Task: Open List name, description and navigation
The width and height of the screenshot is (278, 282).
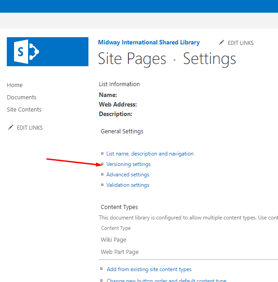Action: (150, 154)
